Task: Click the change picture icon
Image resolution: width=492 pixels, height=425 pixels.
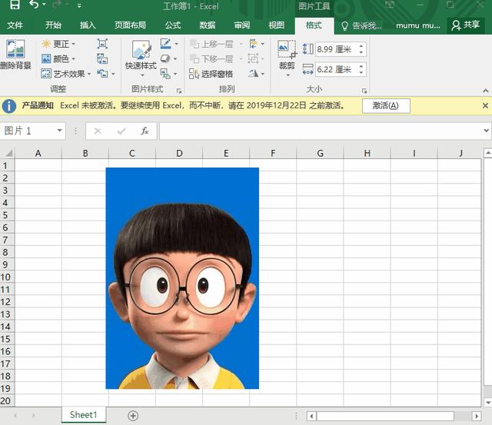Action: pyautogui.click(x=102, y=58)
